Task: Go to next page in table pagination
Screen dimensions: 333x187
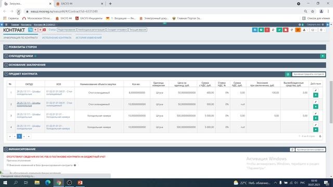Action: click(x=24, y=136)
